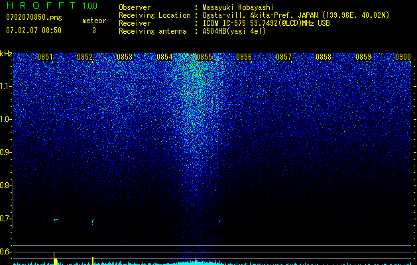The height and width of the screenshot is (265, 417).
Task: Click the meteor count value 3
Action: [94, 30]
